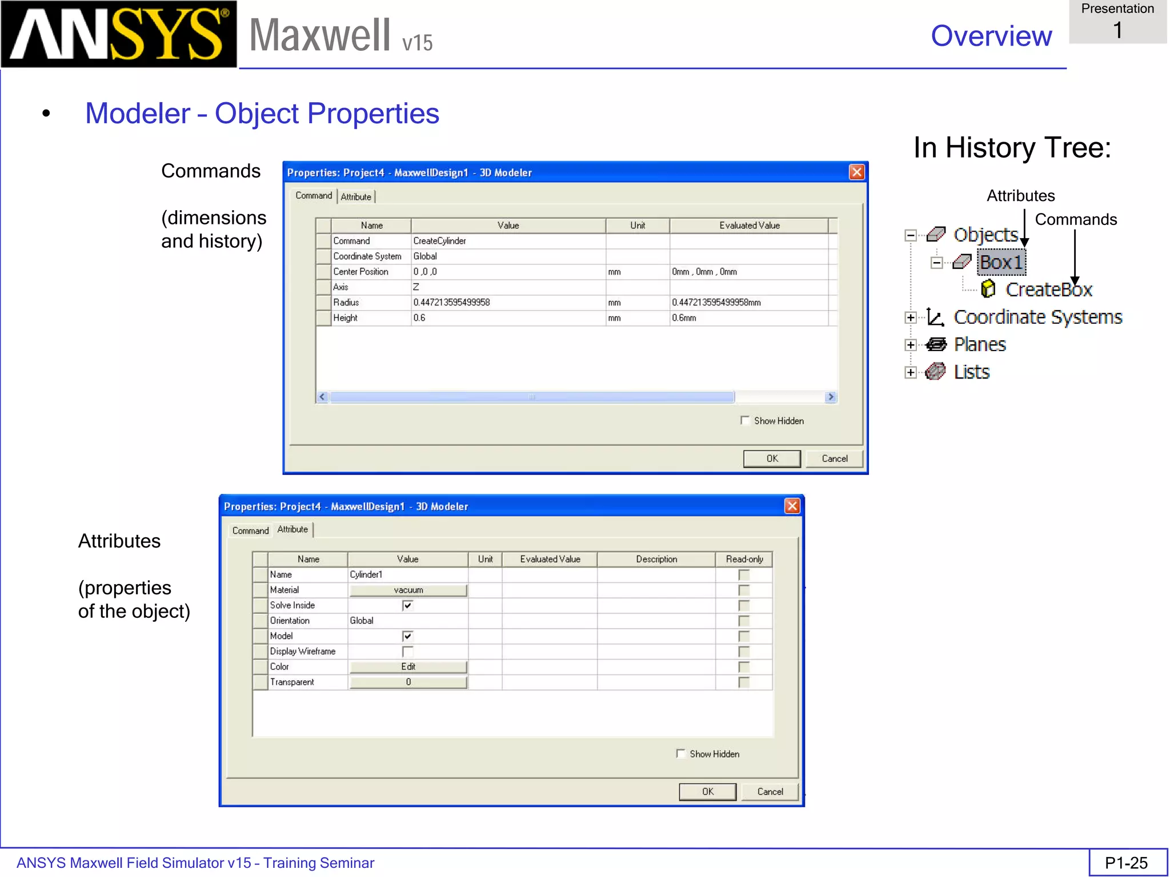Click the Orientation Global value cell
This screenshot has height=877, width=1170.
(408, 621)
